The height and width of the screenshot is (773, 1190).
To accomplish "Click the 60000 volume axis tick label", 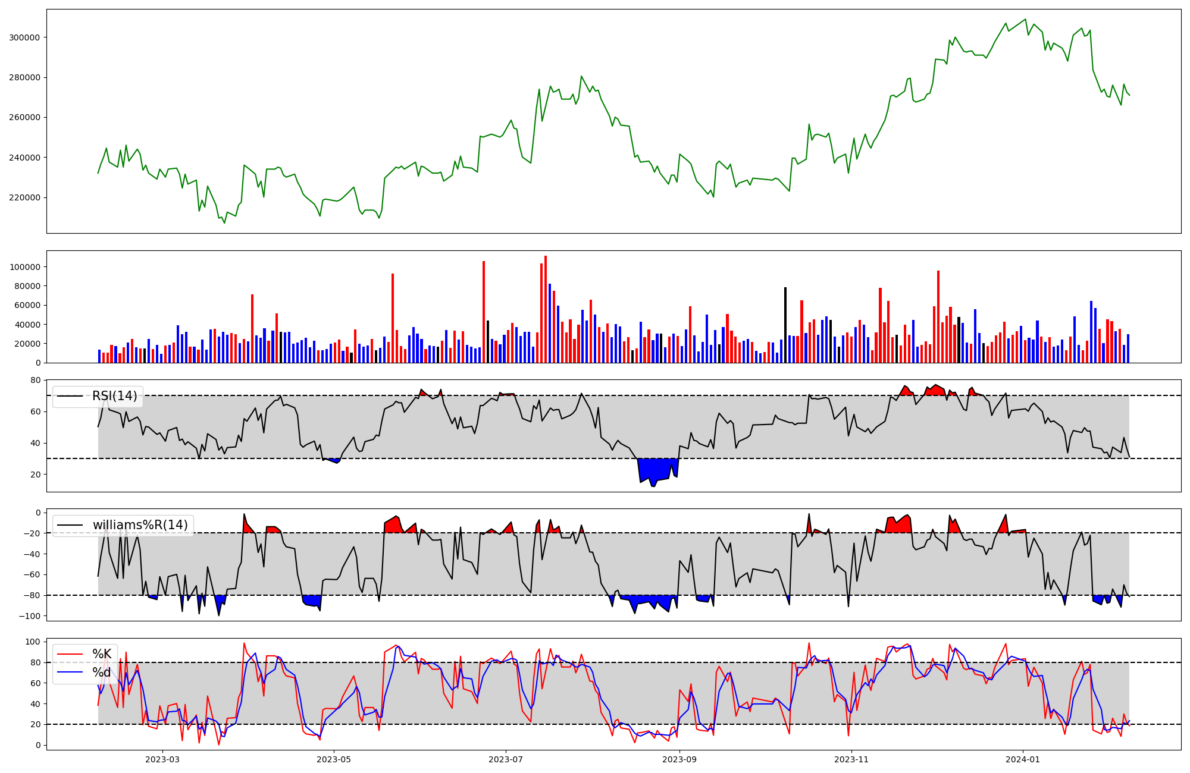I will pyautogui.click(x=26, y=306).
